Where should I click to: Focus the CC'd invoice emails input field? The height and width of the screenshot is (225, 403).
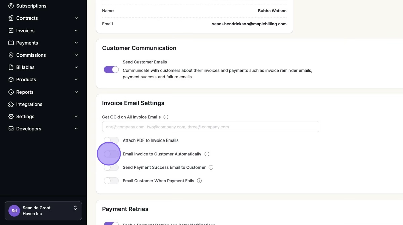point(211,127)
